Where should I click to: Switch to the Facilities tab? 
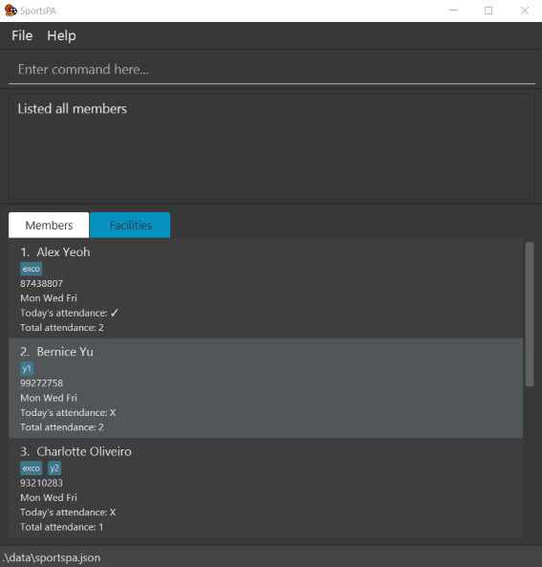[x=130, y=225]
